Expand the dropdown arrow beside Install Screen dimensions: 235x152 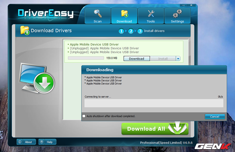pos(178,58)
